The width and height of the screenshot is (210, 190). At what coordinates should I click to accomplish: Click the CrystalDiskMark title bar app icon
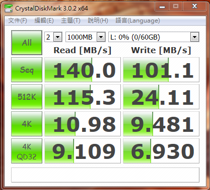click(x=9, y=9)
